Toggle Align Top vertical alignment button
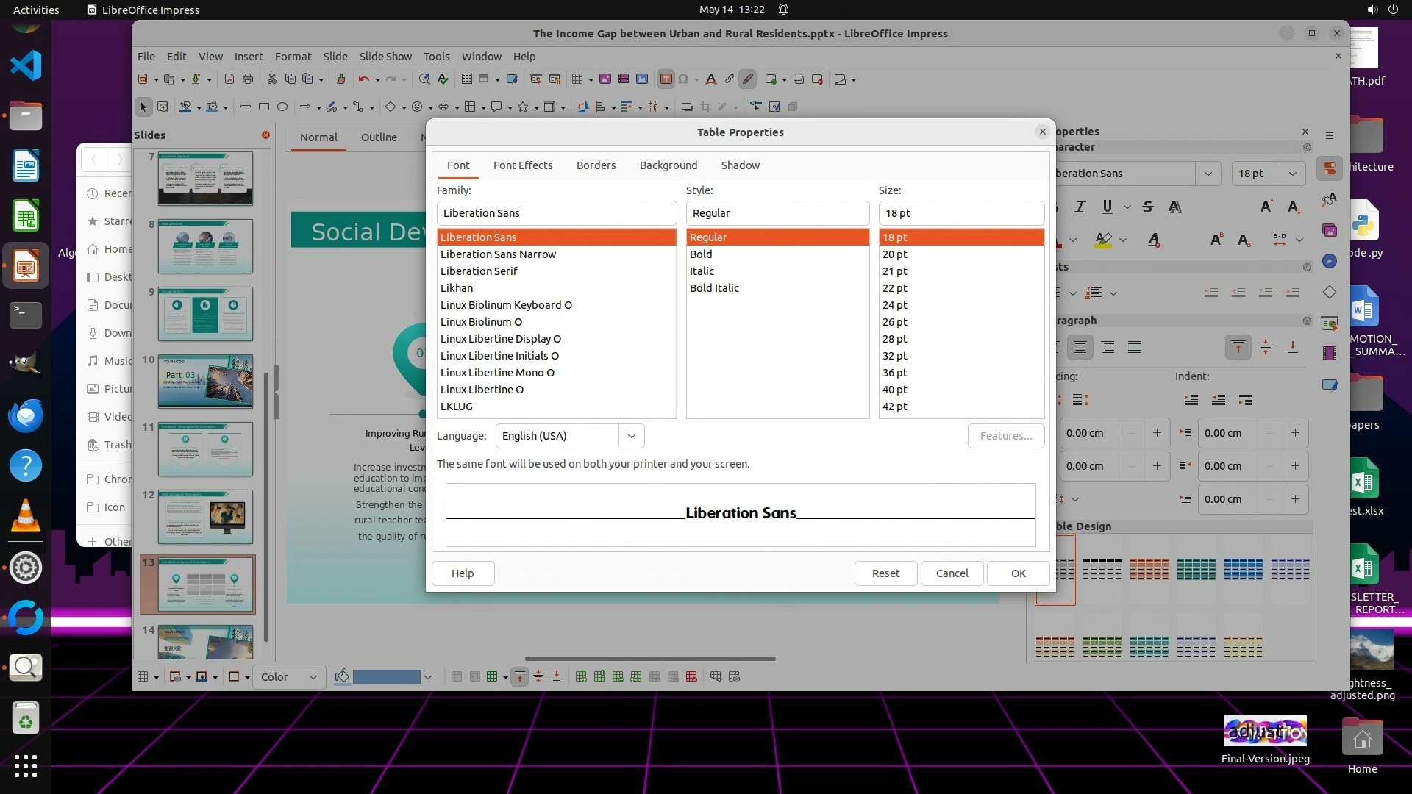 [x=1238, y=347]
